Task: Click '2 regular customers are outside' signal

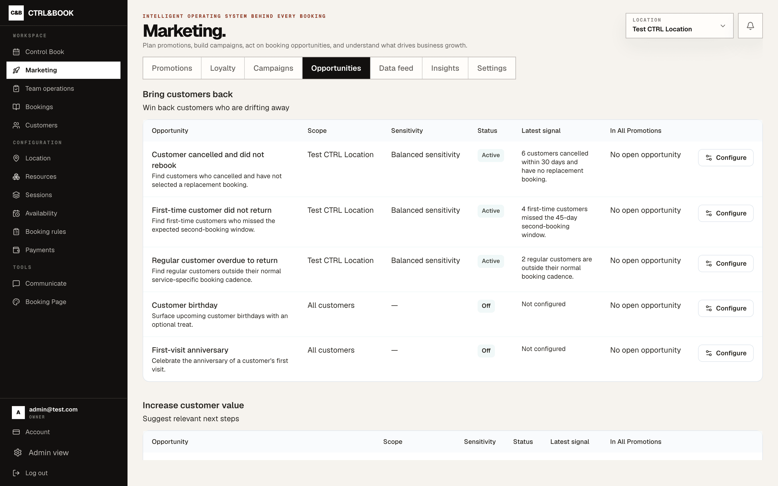Action: [x=557, y=268]
